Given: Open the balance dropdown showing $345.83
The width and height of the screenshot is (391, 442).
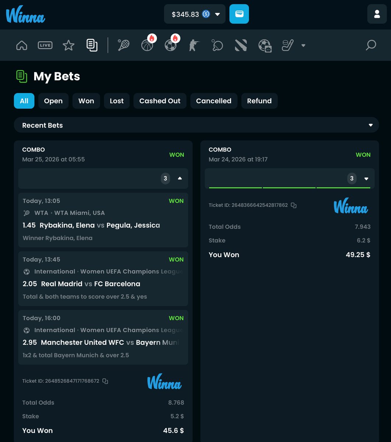Looking at the screenshot, I should (x=194, y=14).
